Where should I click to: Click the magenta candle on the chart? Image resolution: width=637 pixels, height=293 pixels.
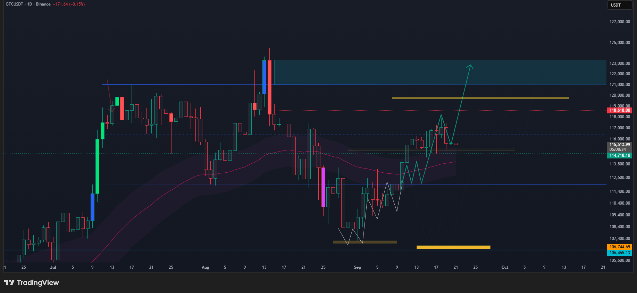coord(324,187)
